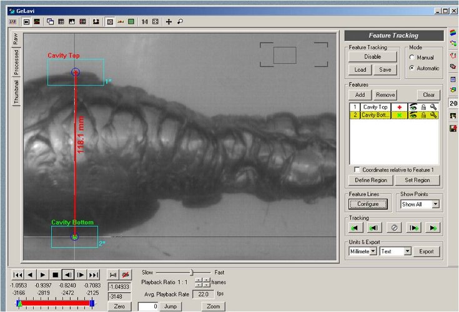Switch to the Raw tab

[x=16, y=39]
